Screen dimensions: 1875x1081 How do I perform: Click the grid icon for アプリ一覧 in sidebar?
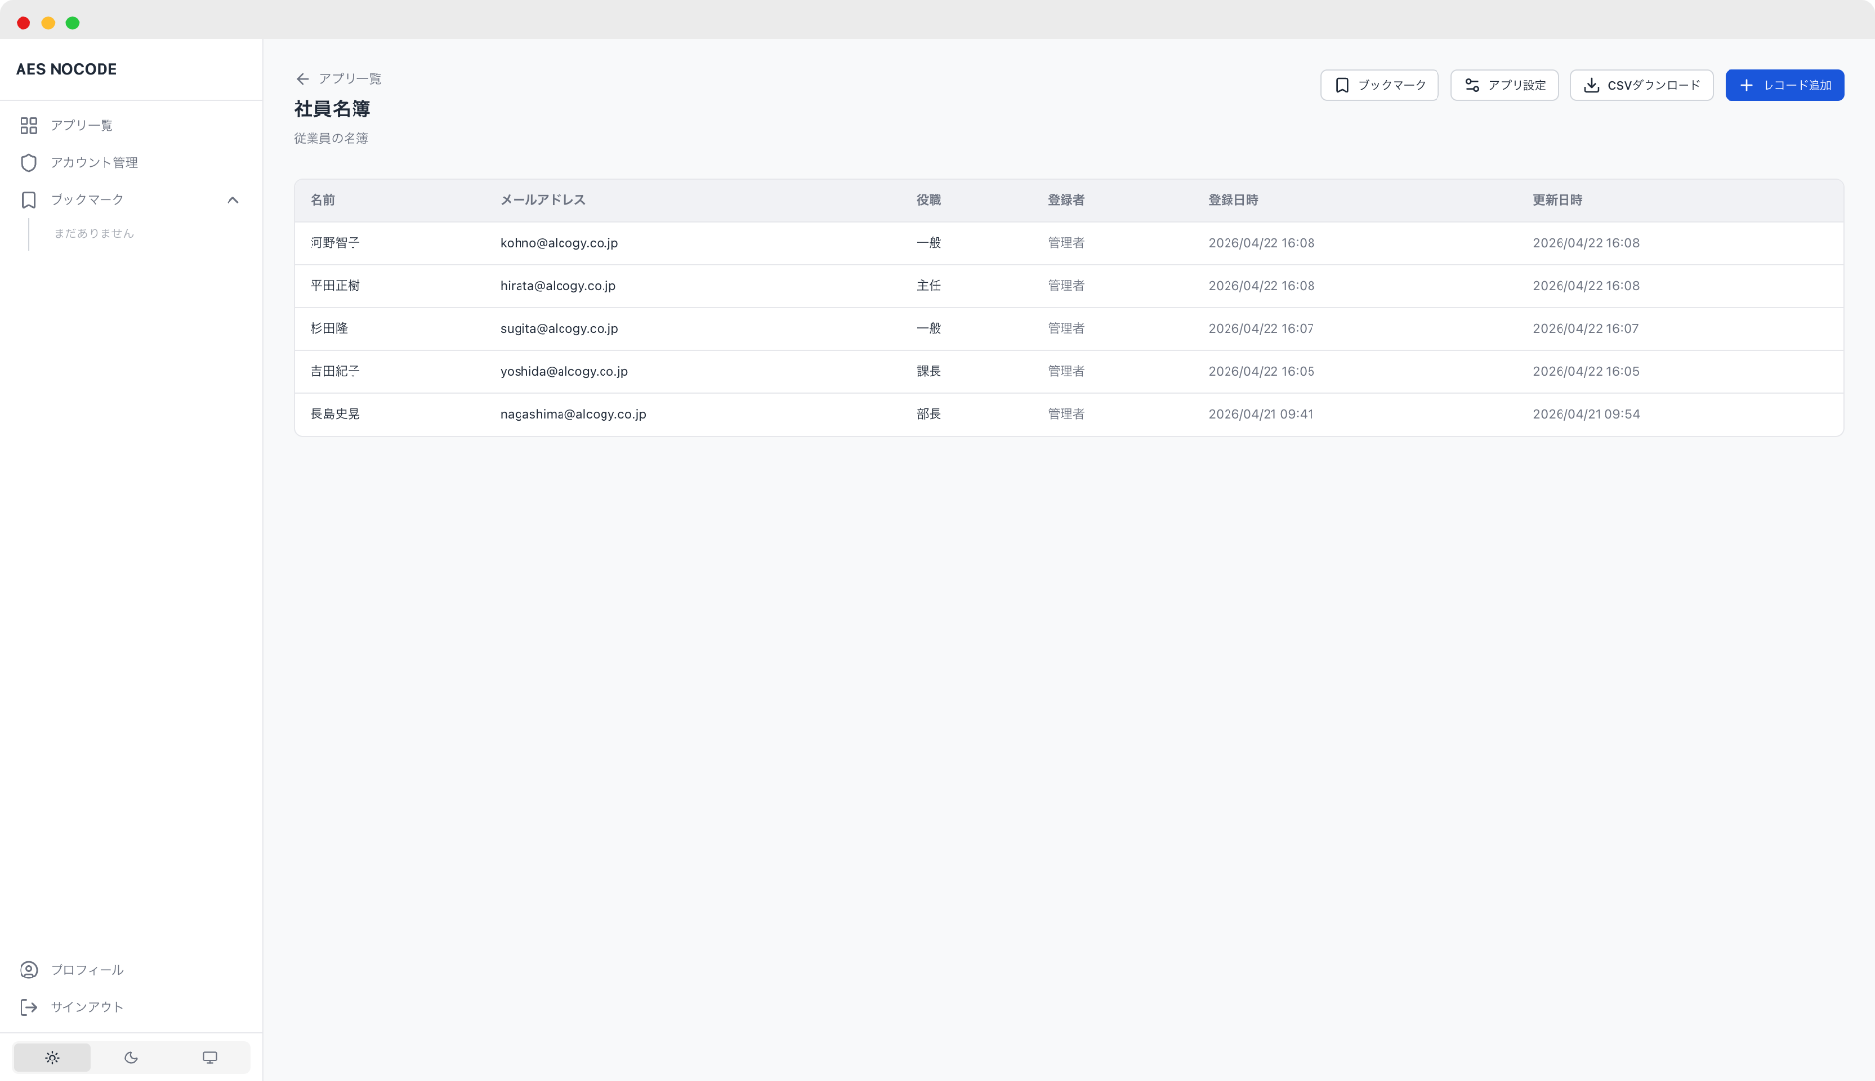tap(28, 126)
